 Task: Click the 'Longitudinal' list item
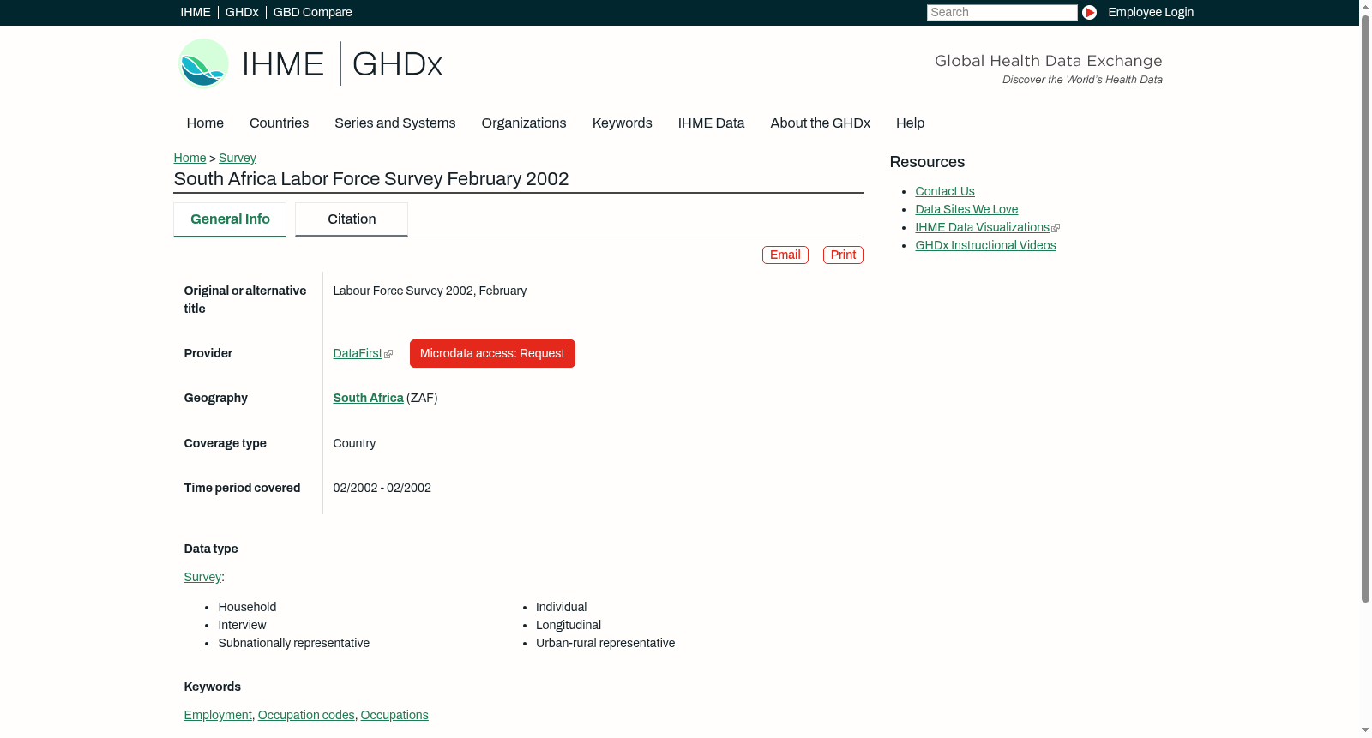click(569, 626)
